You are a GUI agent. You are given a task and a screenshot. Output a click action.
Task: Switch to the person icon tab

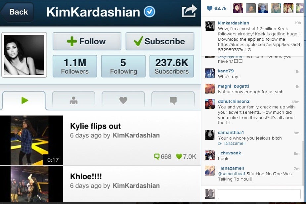[x=73, y=101]
